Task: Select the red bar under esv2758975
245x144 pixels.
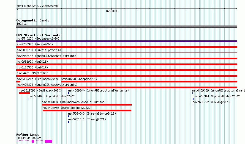Action: [127, 47]
